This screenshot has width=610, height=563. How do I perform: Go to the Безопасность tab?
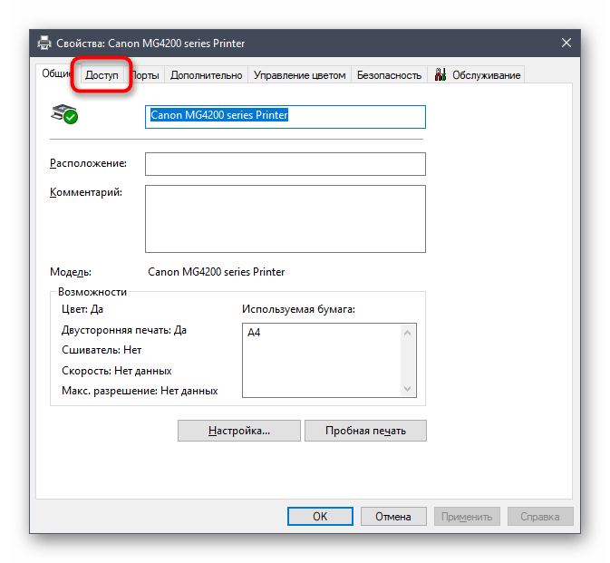[x=389, y=75]
